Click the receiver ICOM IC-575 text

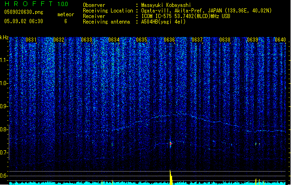tap(186, 16)
